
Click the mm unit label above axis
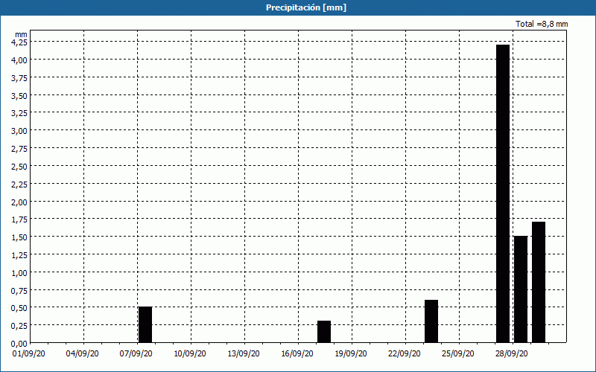pos(22,34)
